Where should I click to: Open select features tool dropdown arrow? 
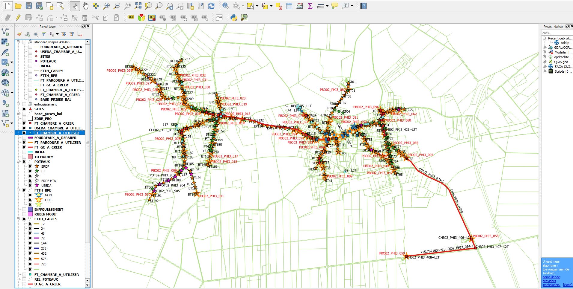point(257,6)
